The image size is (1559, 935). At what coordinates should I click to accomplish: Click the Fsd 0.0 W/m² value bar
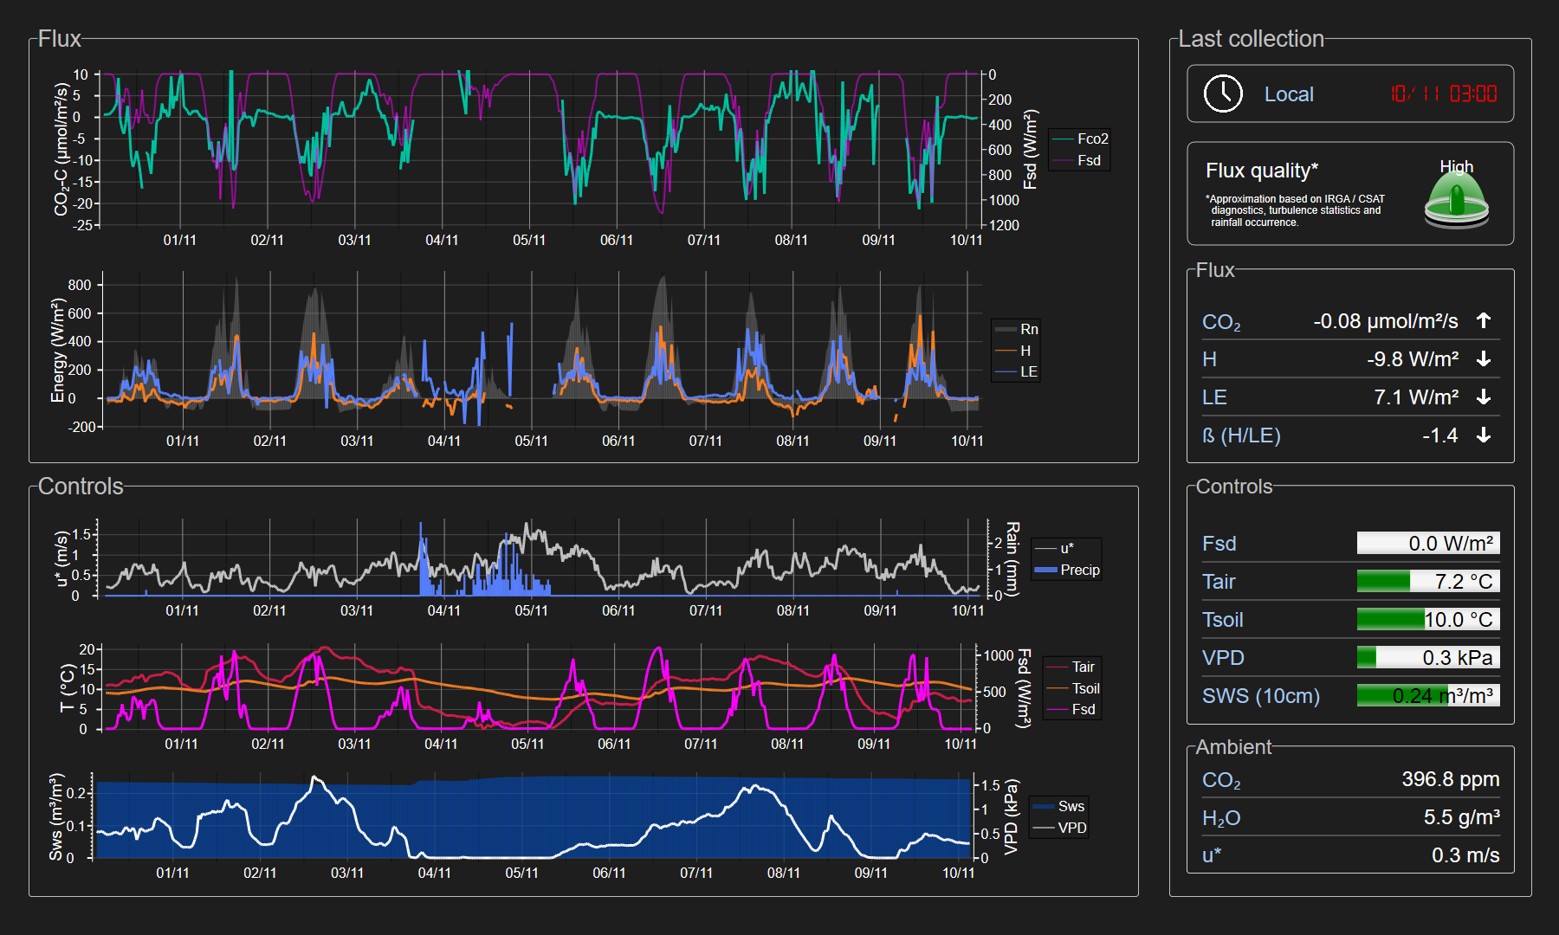click(1427, 543)
